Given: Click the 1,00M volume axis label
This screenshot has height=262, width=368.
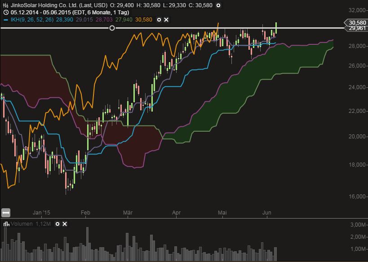Looking at the screenshot, I should [x=358, y=249].
